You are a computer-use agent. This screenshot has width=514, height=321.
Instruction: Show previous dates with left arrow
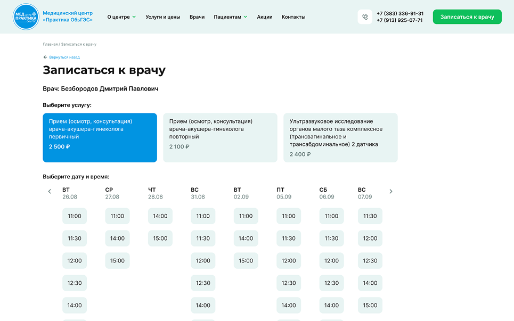click(50, 192)
